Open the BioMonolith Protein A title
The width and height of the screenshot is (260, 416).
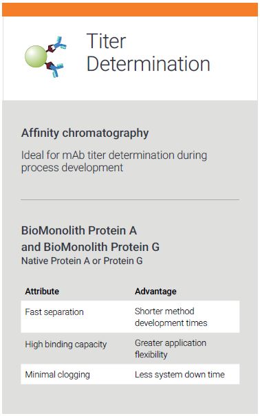79,230
